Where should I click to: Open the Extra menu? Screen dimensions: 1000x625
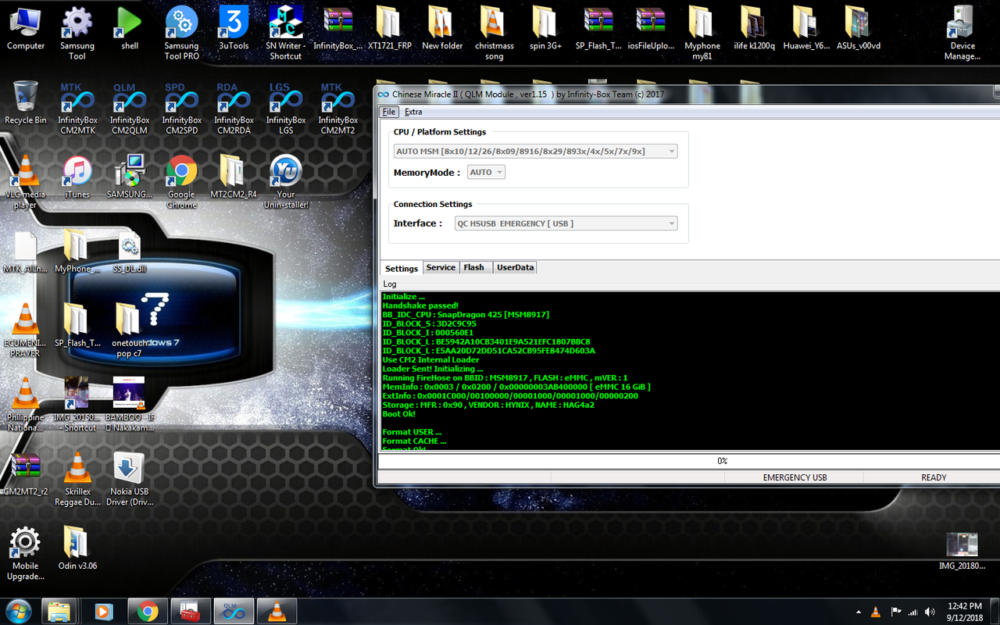pyautogui.click(x=413, y=112)
